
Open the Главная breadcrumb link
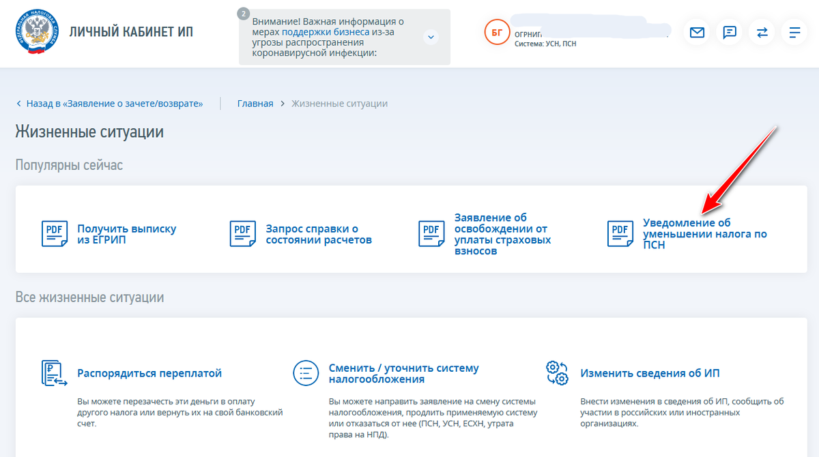coord(255,104)
